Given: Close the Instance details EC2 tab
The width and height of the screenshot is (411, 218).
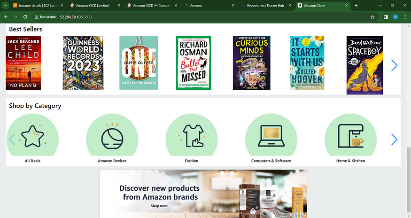Looking at the screenshot, I should click(62, 6).
